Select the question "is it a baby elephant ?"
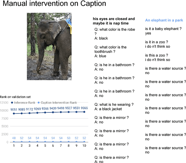The image size is (186, 163). tap(163, 29)
